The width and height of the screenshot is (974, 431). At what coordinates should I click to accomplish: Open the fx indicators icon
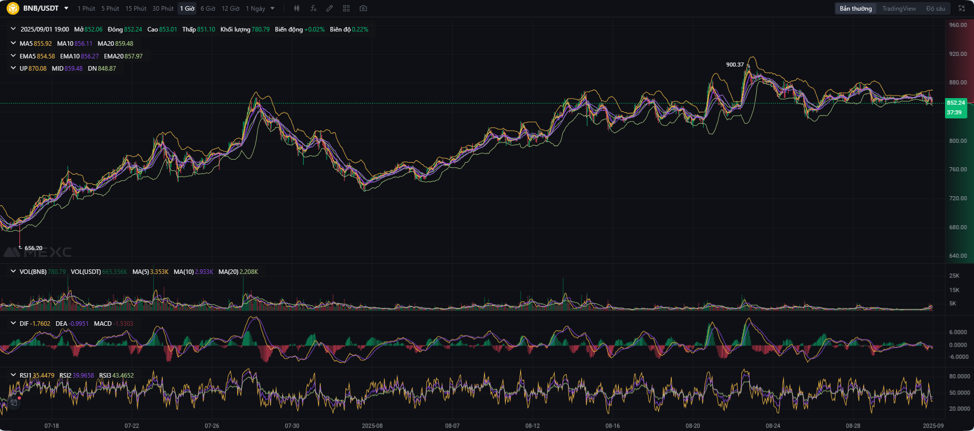313,8
